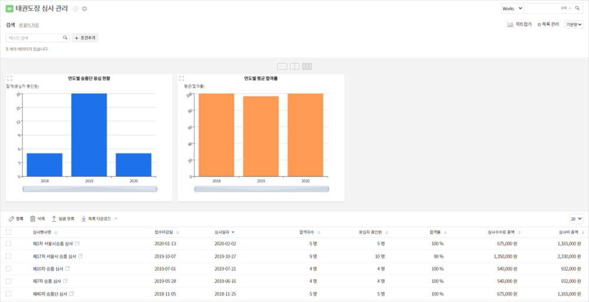Click the orange 2019 pass rate bar
This screenshot has height=302, width=589.
[x=261, y=136]
